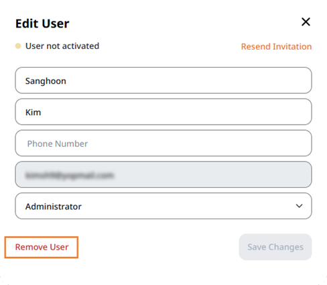The height and width of the screenshot is (285, 327).
Task: Click the Kim text in the second field
Action: point(33,112)
